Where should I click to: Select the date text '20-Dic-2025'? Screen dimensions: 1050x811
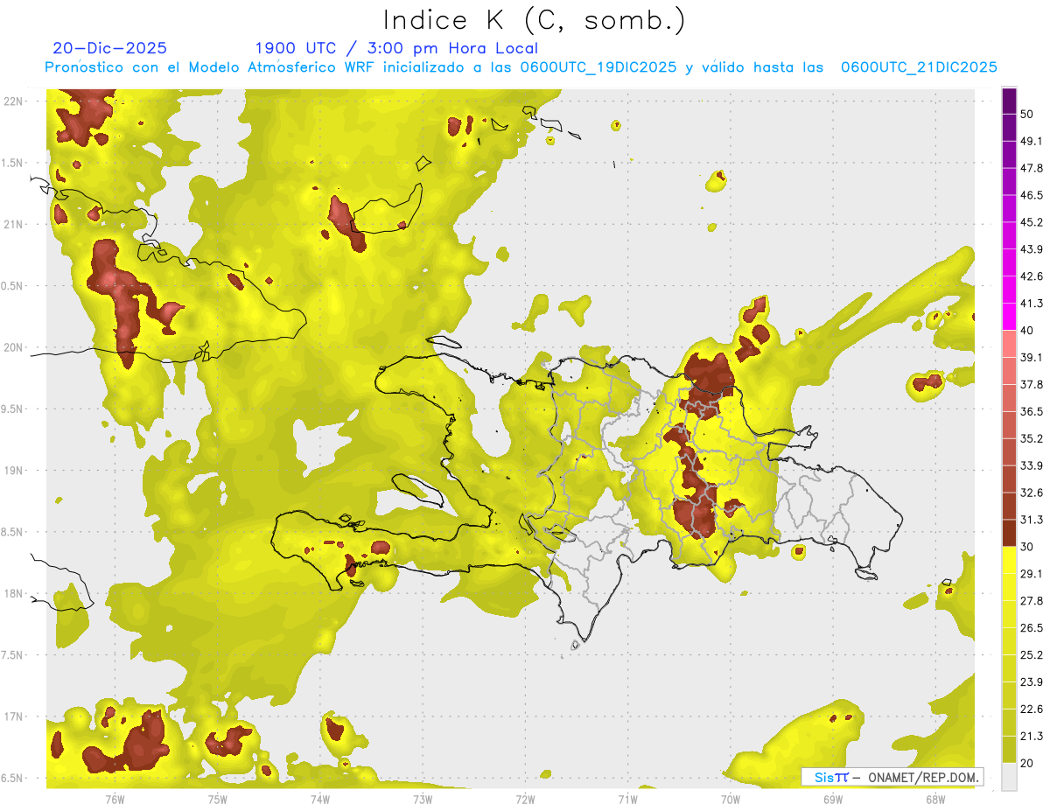109,48
